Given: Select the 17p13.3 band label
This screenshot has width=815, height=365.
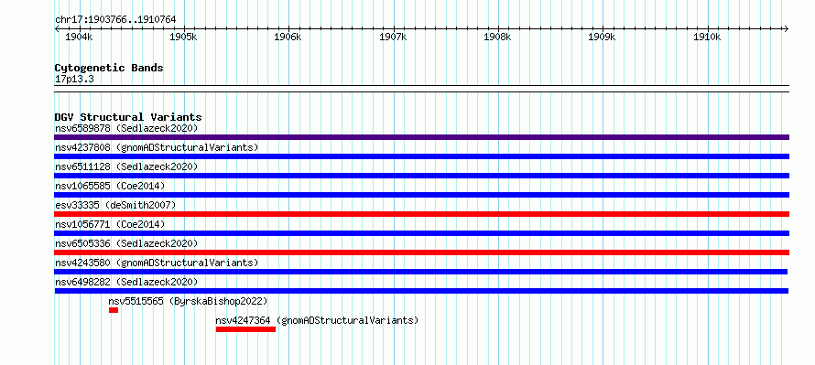Looking at the screenshot, I should coord(74,80).
